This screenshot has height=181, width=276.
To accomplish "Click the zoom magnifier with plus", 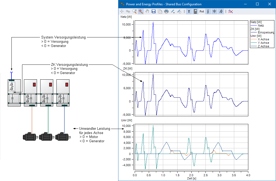I will [x=134, y=11].
